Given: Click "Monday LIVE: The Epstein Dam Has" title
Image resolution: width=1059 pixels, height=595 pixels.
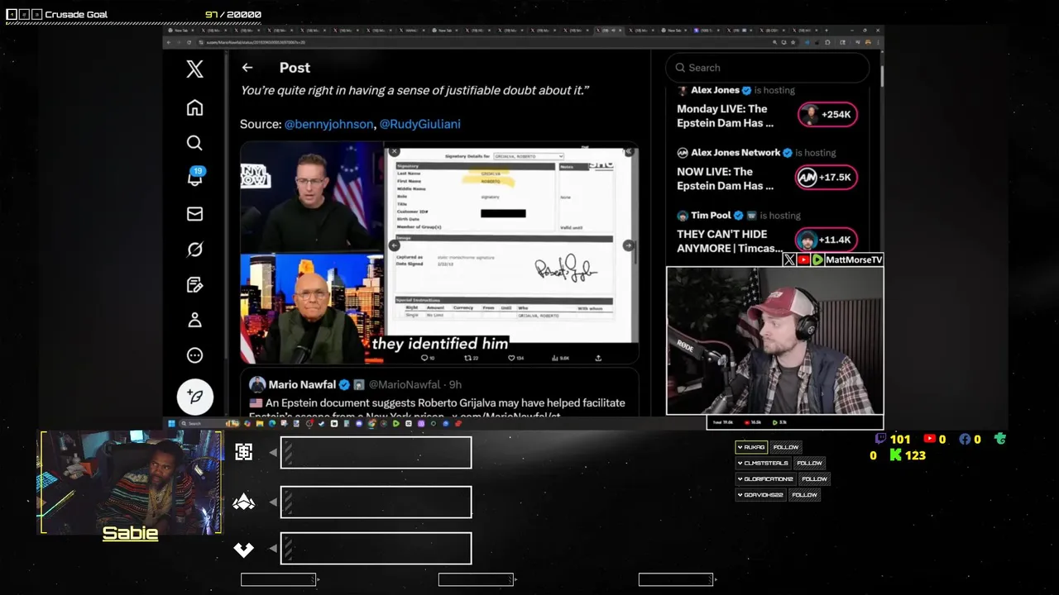Looking at the screenshot, I should pos(725,116).
